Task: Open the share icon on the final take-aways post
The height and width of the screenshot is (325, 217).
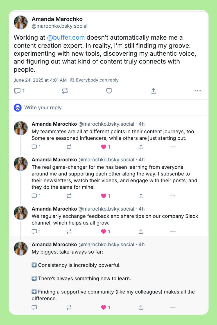Action: click(141, 307)
